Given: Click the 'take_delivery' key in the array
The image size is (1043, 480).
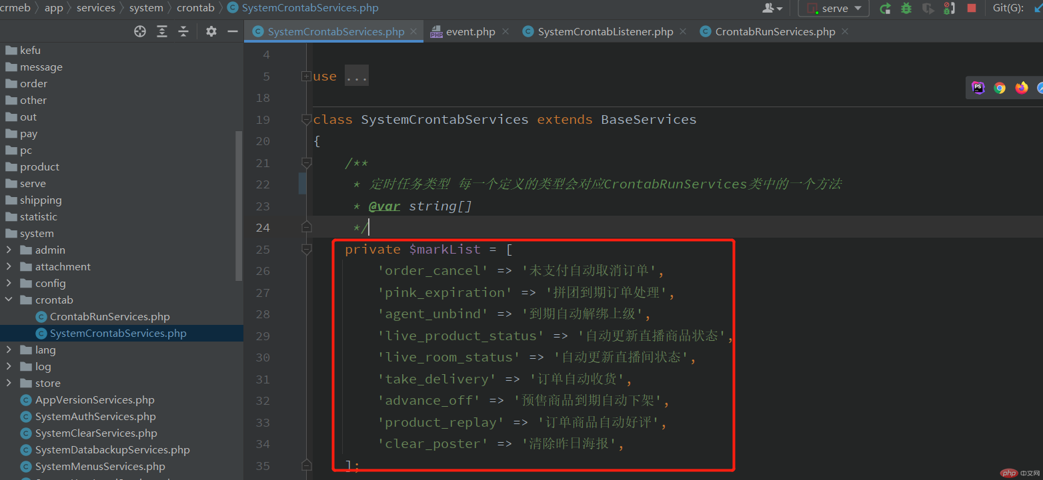Looking at the screenshot, I should pyautogui.click(x=437, y=379).
